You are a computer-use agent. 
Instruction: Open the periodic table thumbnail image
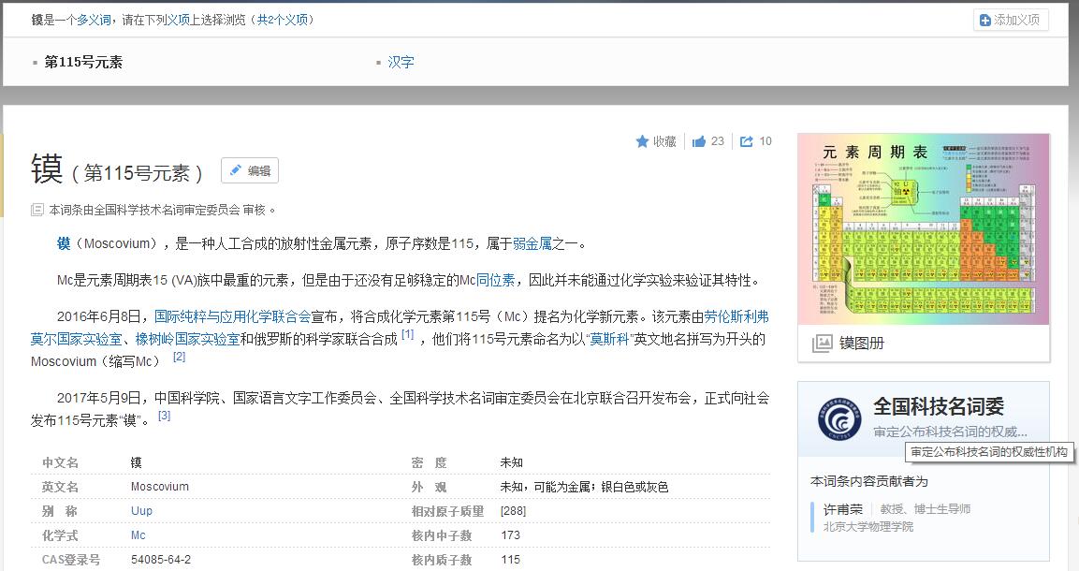pyautogui.click(x=923, y=229)
